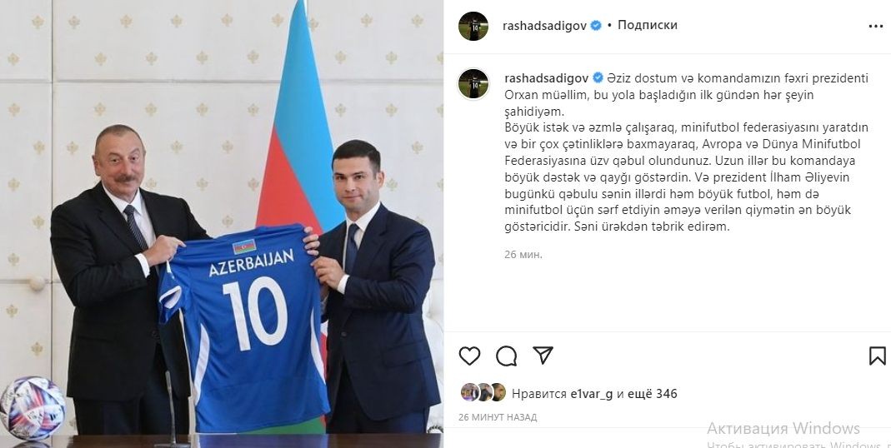
Task: Click the liker avatars cluster
Action: click(x=483, y=392)
